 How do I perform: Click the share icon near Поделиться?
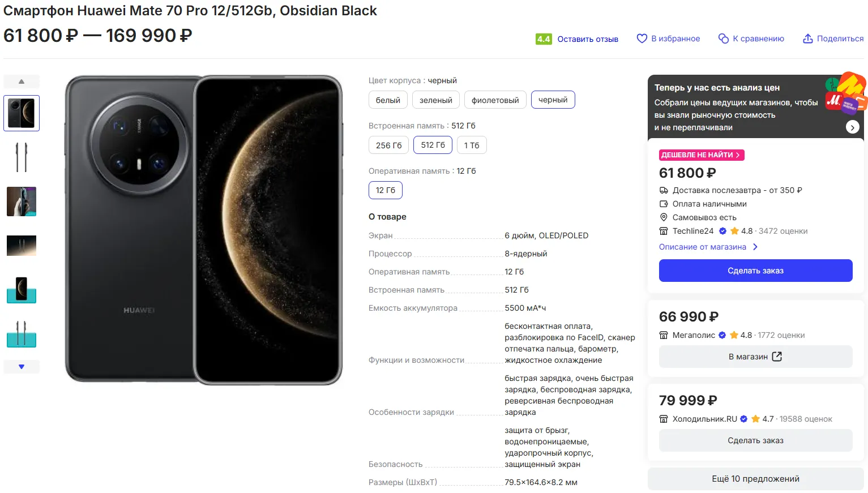pos(807,38)
